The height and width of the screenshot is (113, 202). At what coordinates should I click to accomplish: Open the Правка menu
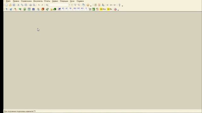click(x=16, y=1)
